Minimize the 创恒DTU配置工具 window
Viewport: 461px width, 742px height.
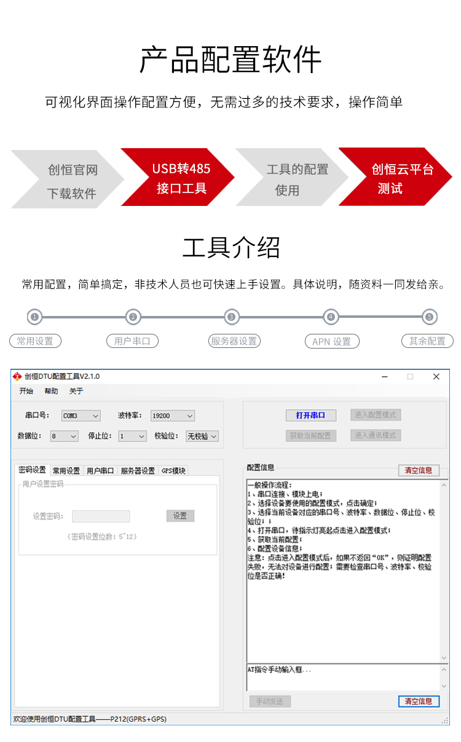384,376
